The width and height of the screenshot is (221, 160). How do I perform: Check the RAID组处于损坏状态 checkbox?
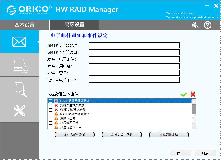(x=51, y=101)
